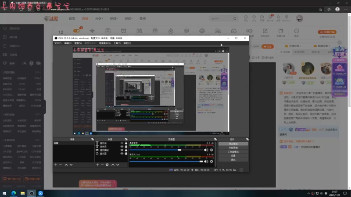Expand the 分类 dropdown in Douyu nav
This screenshot has height=197, width=351.
[x=99, y=19]
